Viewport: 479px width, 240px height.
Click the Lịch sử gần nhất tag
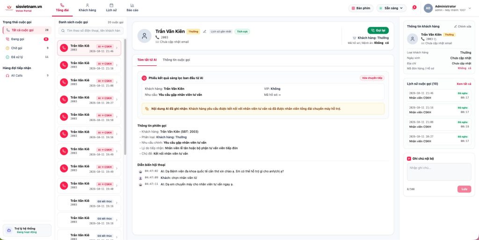pos(221,31)
